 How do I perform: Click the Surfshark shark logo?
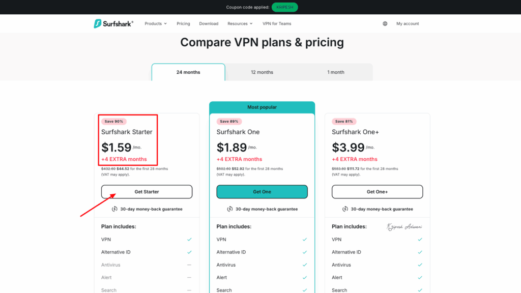(x=97, y=23)
